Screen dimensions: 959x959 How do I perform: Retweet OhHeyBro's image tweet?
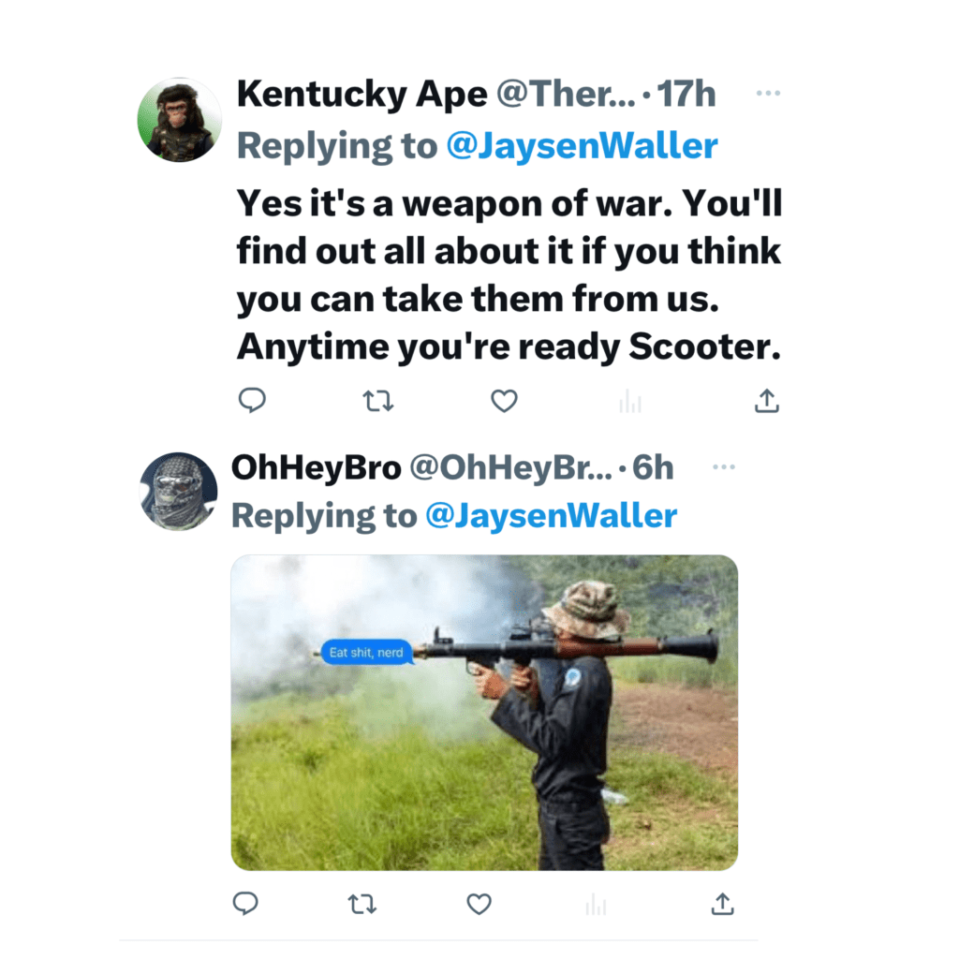[x=362, y=904]
